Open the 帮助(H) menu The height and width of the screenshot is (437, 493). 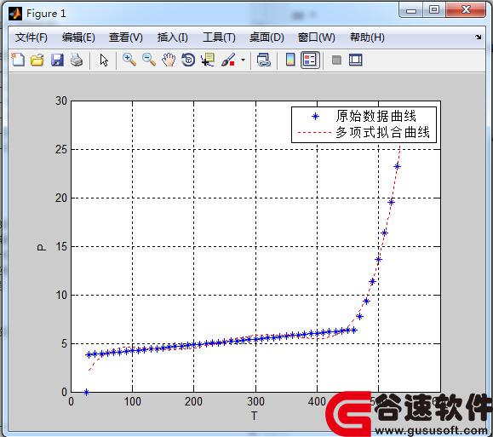pyautogui.click(x=367, y=37)
